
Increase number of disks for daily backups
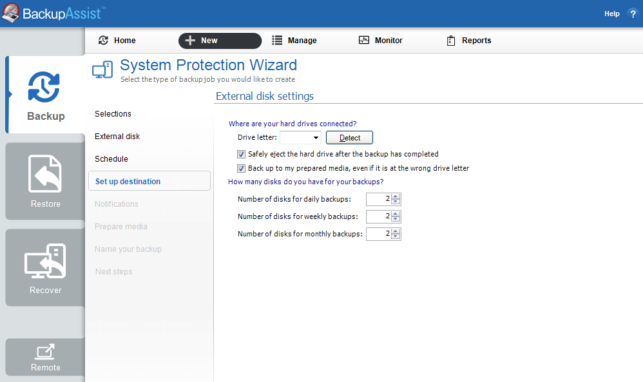click(396, 196)
